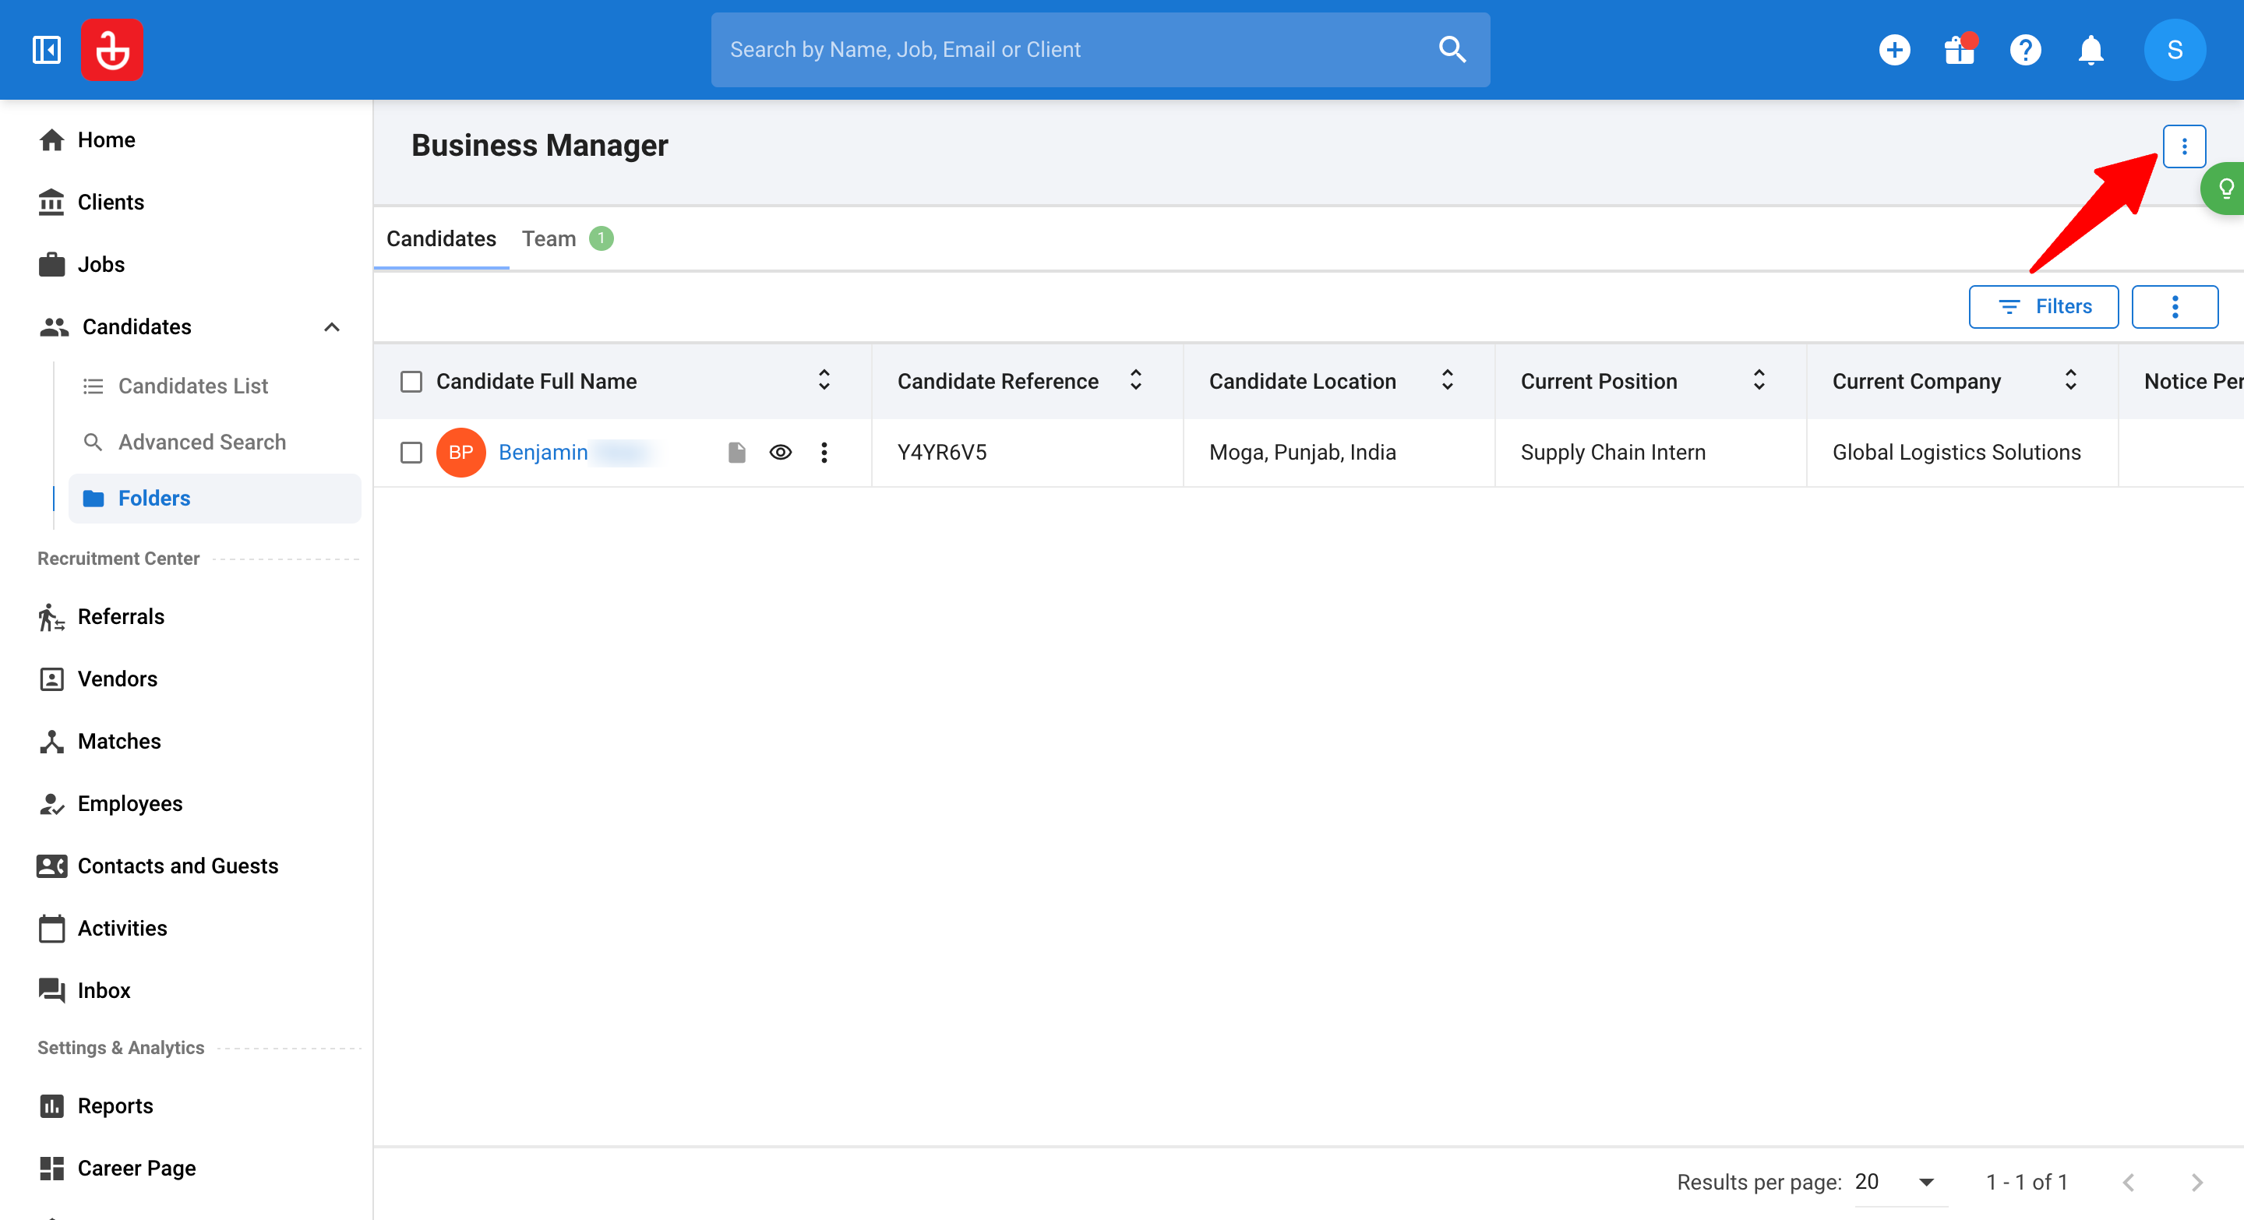Screen dimensions: 2244x1220
Task: Open the help question mark icon
Action: coord(2025,50)
